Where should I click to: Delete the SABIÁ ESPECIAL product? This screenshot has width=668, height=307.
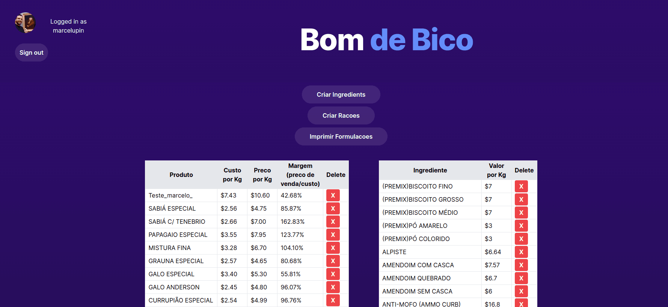tap(333, 208)
